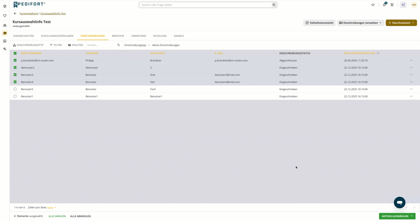
Task: Go to next page arrow
Action: coord(414,207)
